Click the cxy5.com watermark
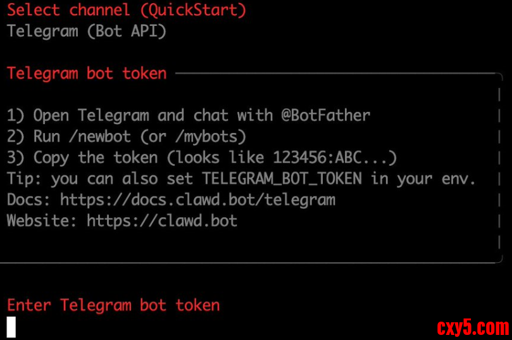The width and height of the screenshot is (512, 340). click(x=473, y=327)
